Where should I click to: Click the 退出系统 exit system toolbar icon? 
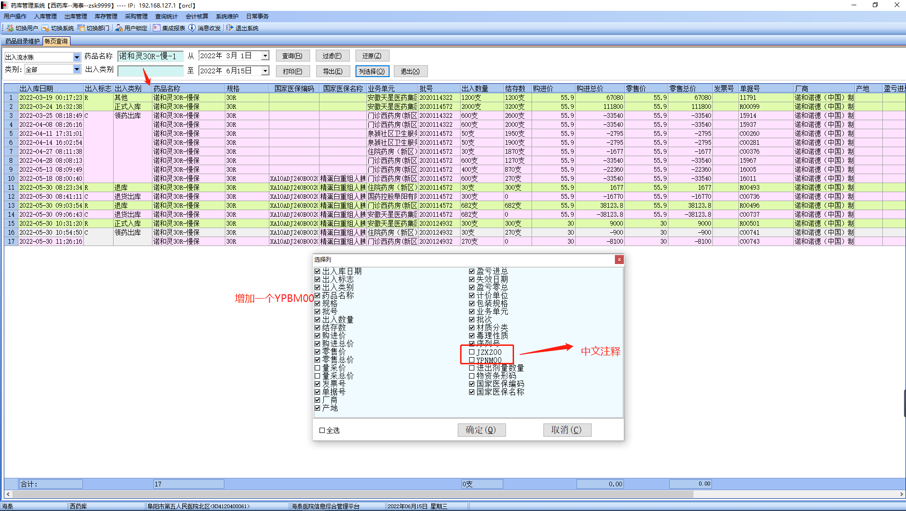230,28
